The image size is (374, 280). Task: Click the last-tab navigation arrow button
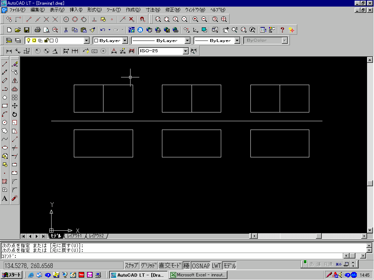(x=43, y=236)
